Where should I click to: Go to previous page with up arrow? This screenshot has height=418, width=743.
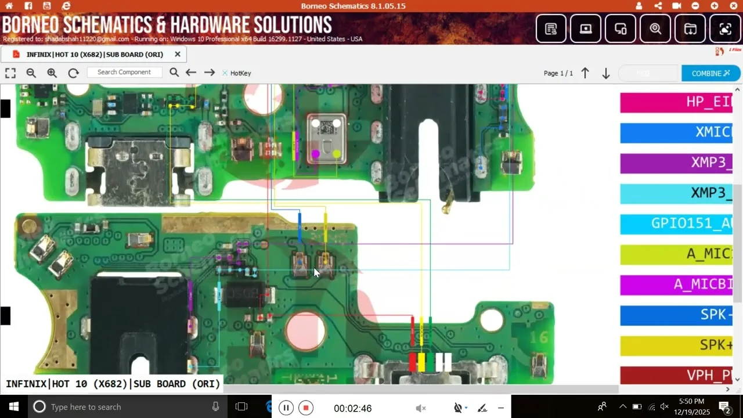point(585,73)
